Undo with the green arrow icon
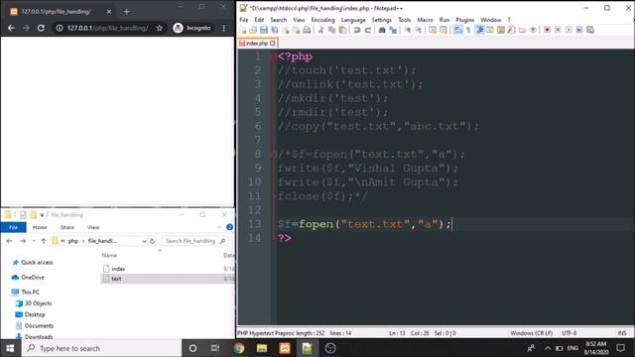 [x=357, y=30]
